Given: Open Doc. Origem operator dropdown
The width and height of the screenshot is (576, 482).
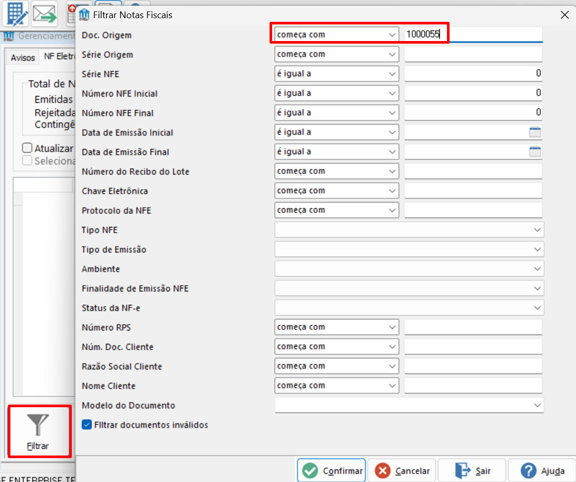Looking at the screenshot, I should tap(337, 34).
